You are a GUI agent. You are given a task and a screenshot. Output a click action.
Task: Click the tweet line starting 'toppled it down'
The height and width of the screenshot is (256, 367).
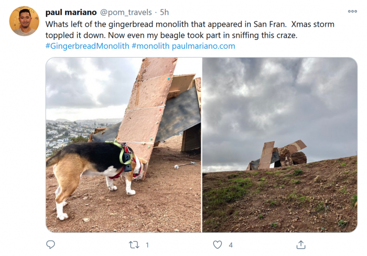pos(171,35)
